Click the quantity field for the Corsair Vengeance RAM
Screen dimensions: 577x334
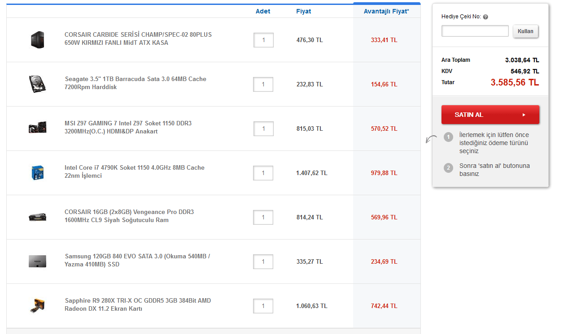coord(263,217)
